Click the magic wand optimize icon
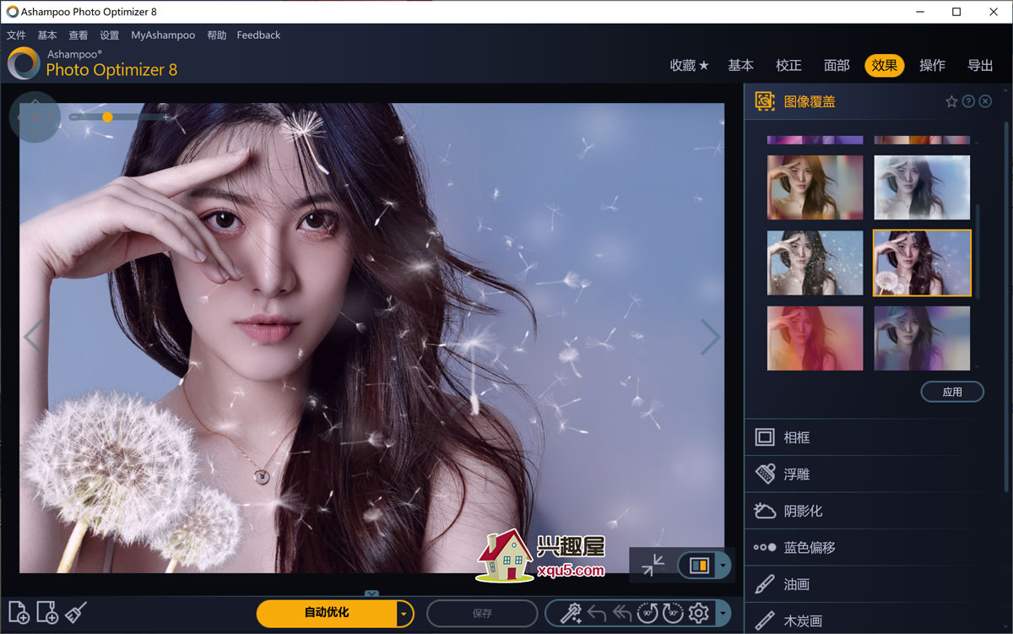The image size is (1013, 634). (571, 613)
